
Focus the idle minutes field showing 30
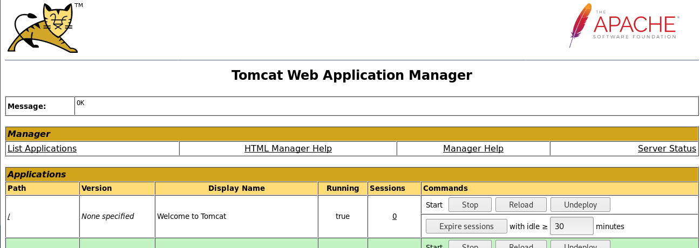pos(572,226)
